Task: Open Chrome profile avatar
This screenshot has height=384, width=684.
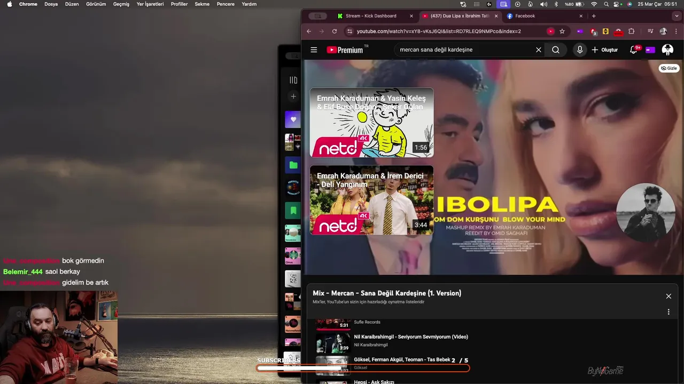Action: tap(663, 31)
